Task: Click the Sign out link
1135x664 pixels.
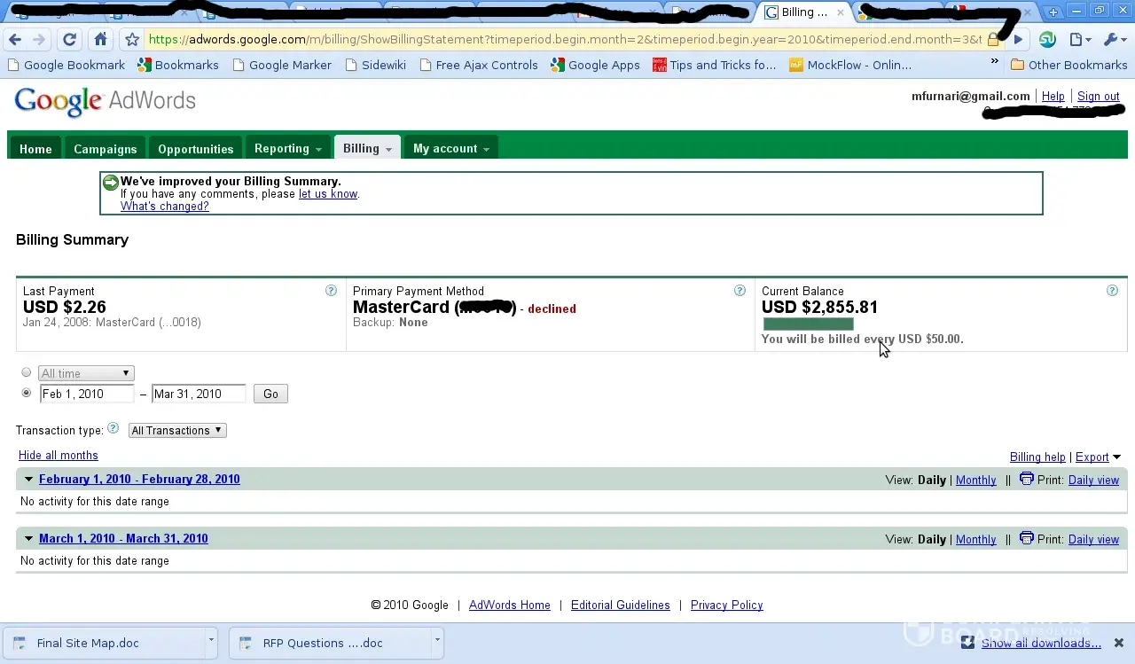Action: pyautogui.click(x=1098, y=96)
